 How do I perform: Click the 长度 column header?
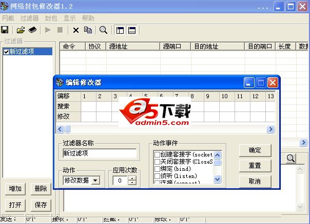(x=286, y=47)
